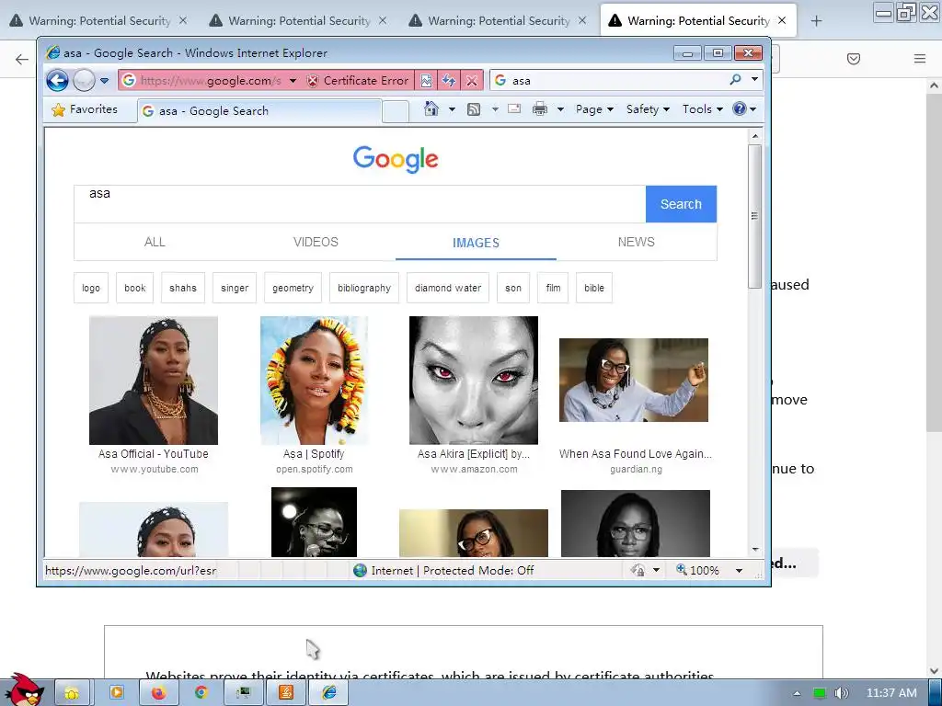
Task: Click the blue Search button
Action: (682, 204)
